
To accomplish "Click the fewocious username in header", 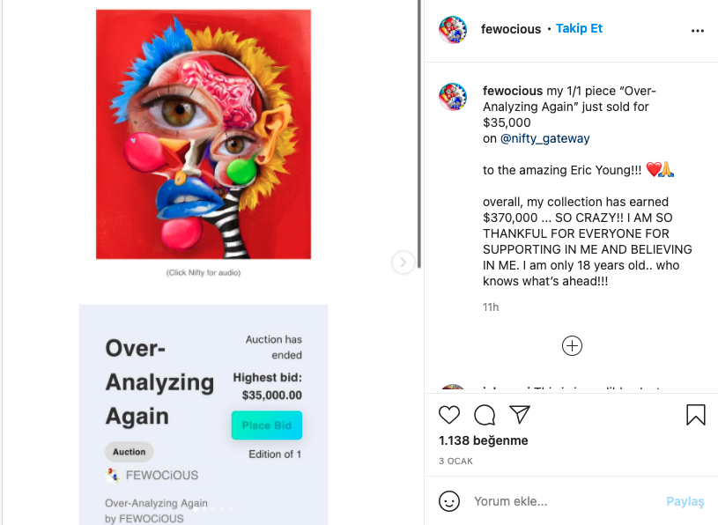I will [x=511, y=29].
